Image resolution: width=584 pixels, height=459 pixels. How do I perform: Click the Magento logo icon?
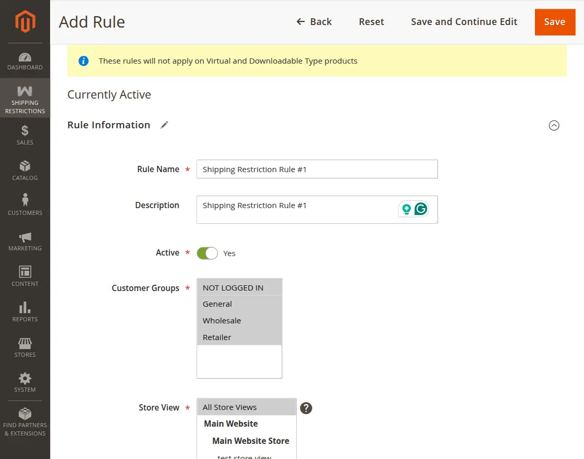(25, 21)
